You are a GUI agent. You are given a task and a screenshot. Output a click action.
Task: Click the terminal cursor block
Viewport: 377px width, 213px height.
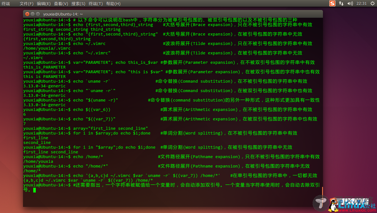34,190
